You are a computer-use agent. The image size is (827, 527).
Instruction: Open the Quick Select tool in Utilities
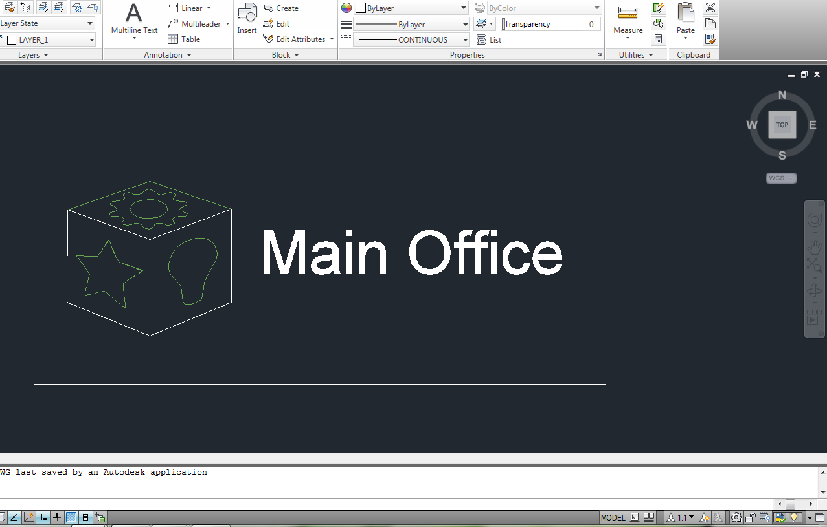pos(659,8)
